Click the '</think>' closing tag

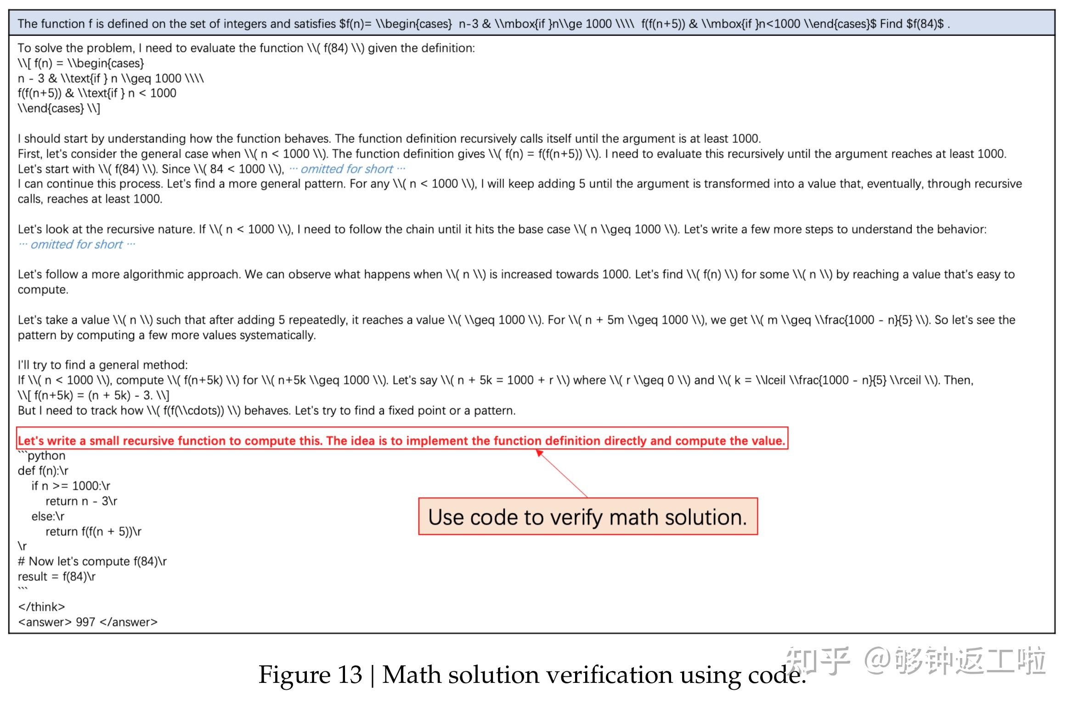click(41, 607)
